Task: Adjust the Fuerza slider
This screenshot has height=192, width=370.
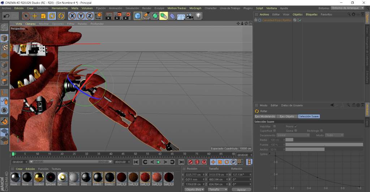Action: [x=324, y=144]
